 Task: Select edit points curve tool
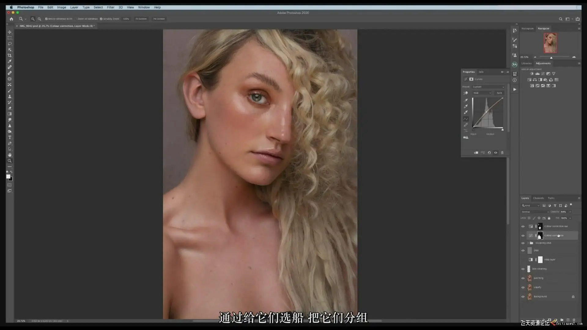pyautogui.click(x=466, y=119)
